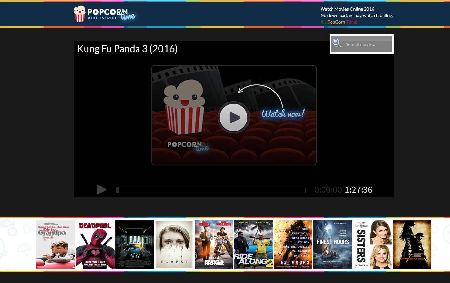Seek along the video progress bar
The height and width of the screenshot is (283, 450).
pos(211,190)
